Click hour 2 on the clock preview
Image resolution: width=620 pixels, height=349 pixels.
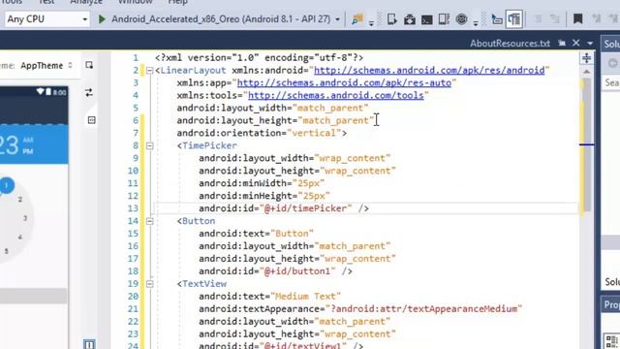(19, 199)
